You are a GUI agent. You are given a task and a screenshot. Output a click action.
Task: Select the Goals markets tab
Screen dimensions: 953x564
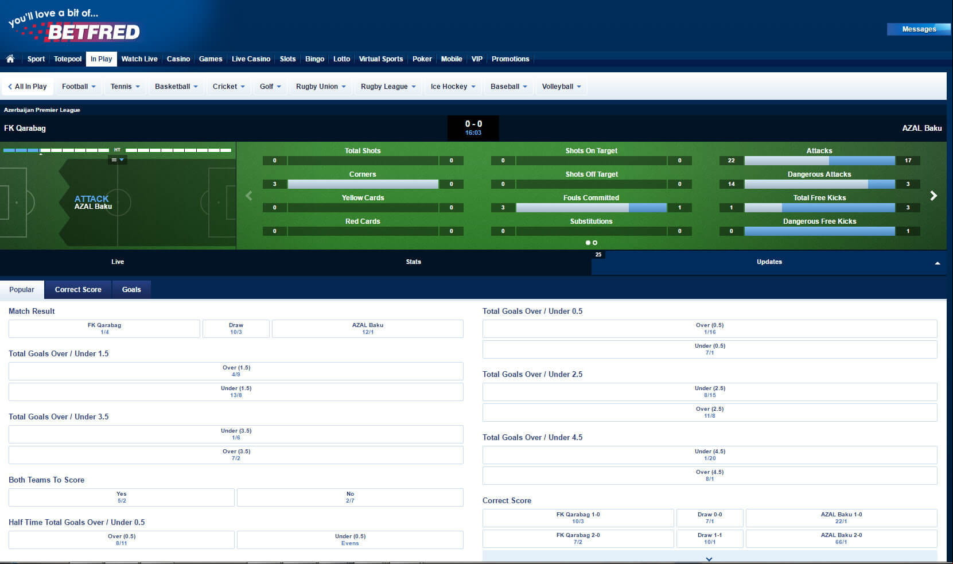tap(131, 290)
